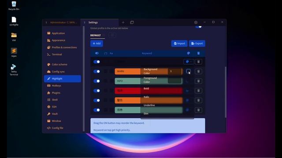Screen dimensions: 282x158
Task: Select Background Color in style popup
Action: (x=150, y=71)
